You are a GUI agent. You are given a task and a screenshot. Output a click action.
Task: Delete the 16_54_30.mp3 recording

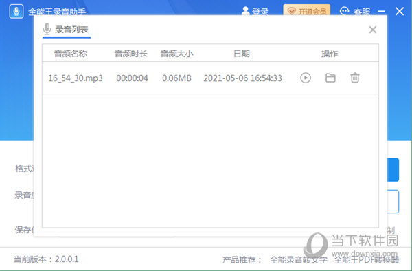[355, 78]
